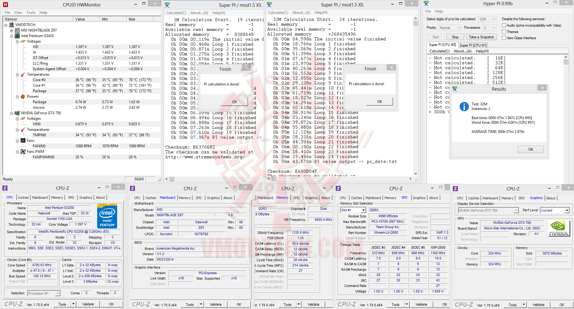Click the MSI NIGHTBLADE Z97 motherboard icon

pos(17,30)
